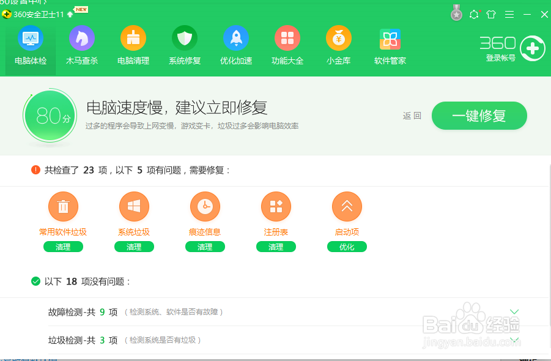Open the 系统修复 shield tab
551x361 pixels.
point(185,46)
